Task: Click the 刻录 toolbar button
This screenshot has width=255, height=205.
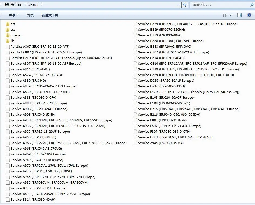Action: click(31, 15)
